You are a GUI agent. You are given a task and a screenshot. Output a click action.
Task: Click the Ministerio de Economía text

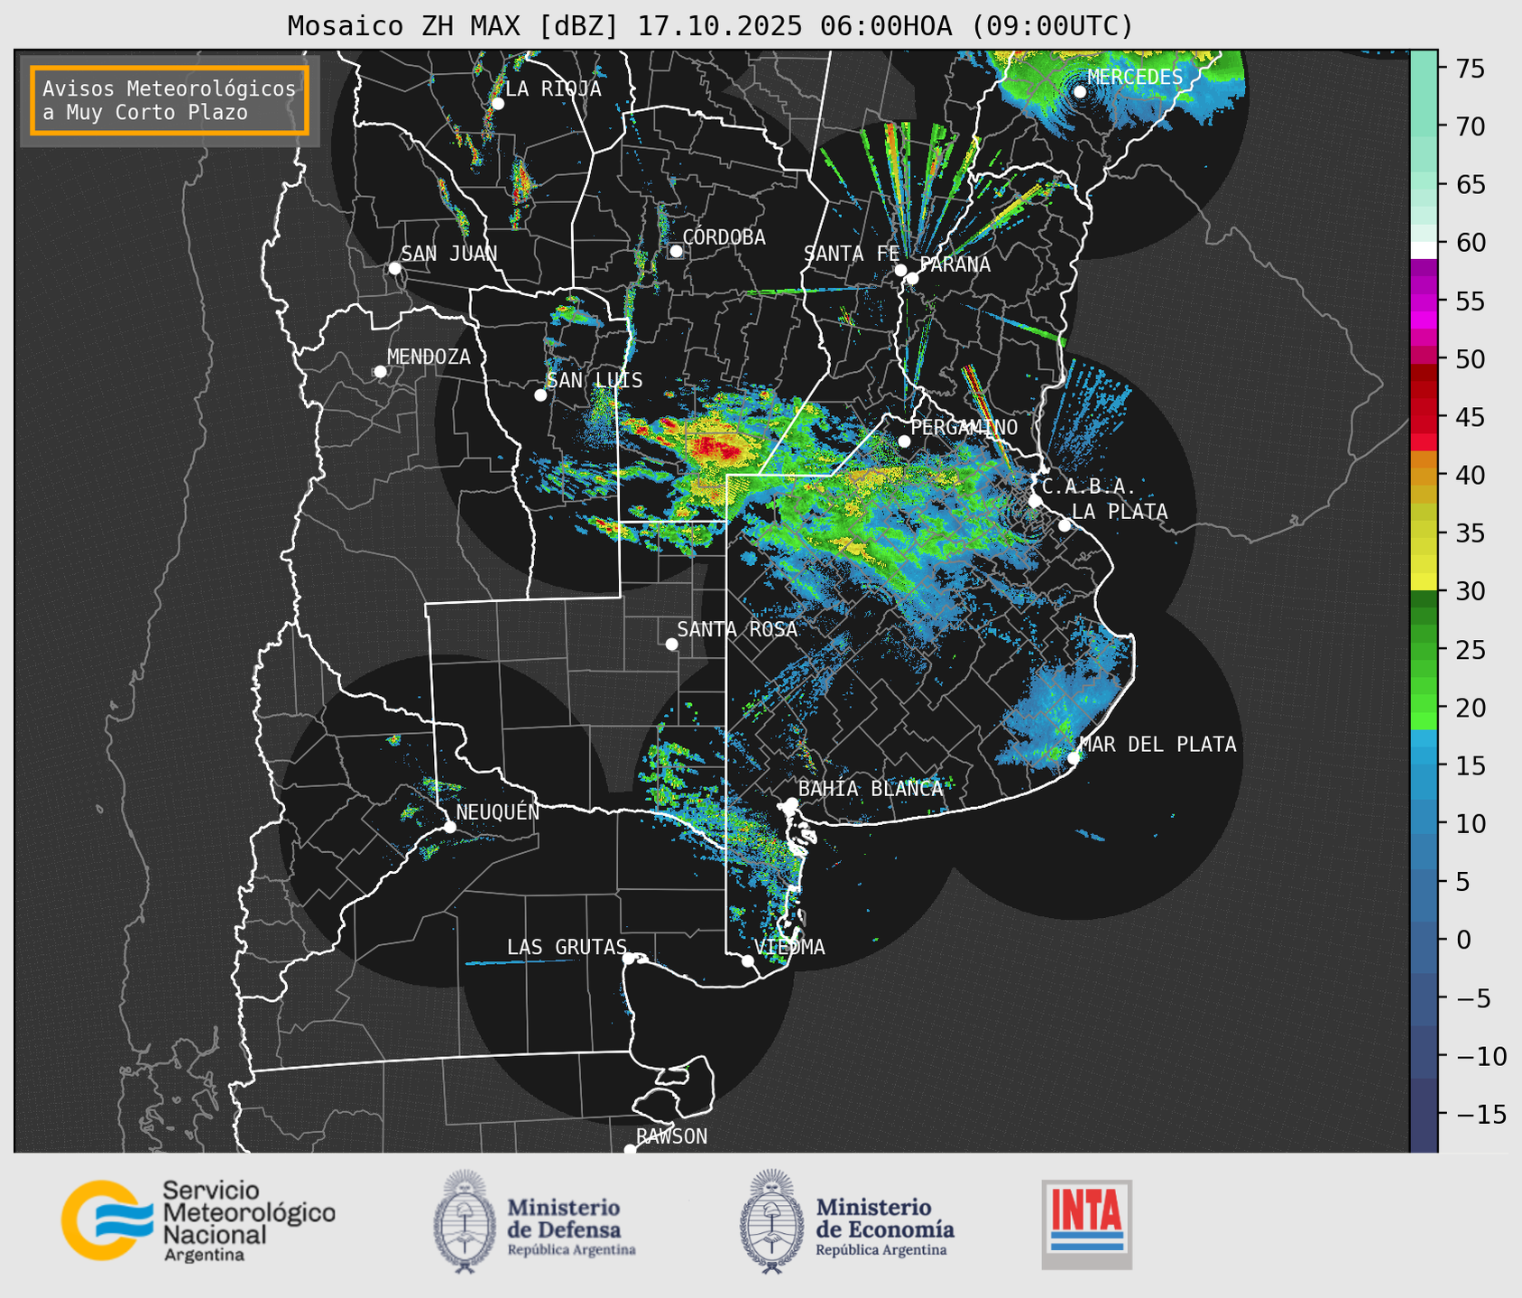point(885,1219)
